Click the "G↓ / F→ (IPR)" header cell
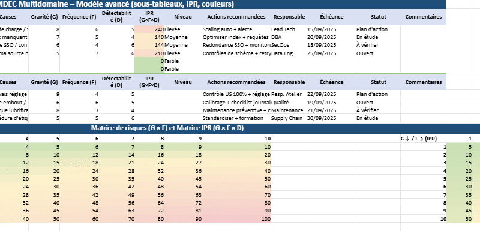 424,139
